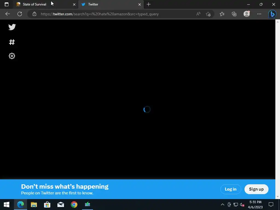Viewport: 280px width, 210px height.
Task: Click the Log in button
Action: (x=231, y=189)
